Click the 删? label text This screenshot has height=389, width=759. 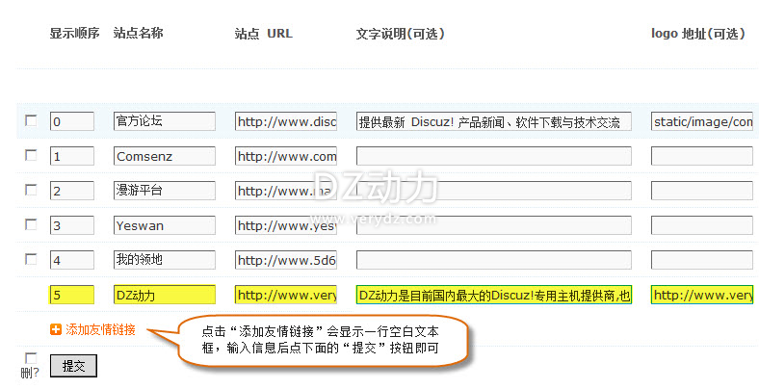(x=30, y=373)
